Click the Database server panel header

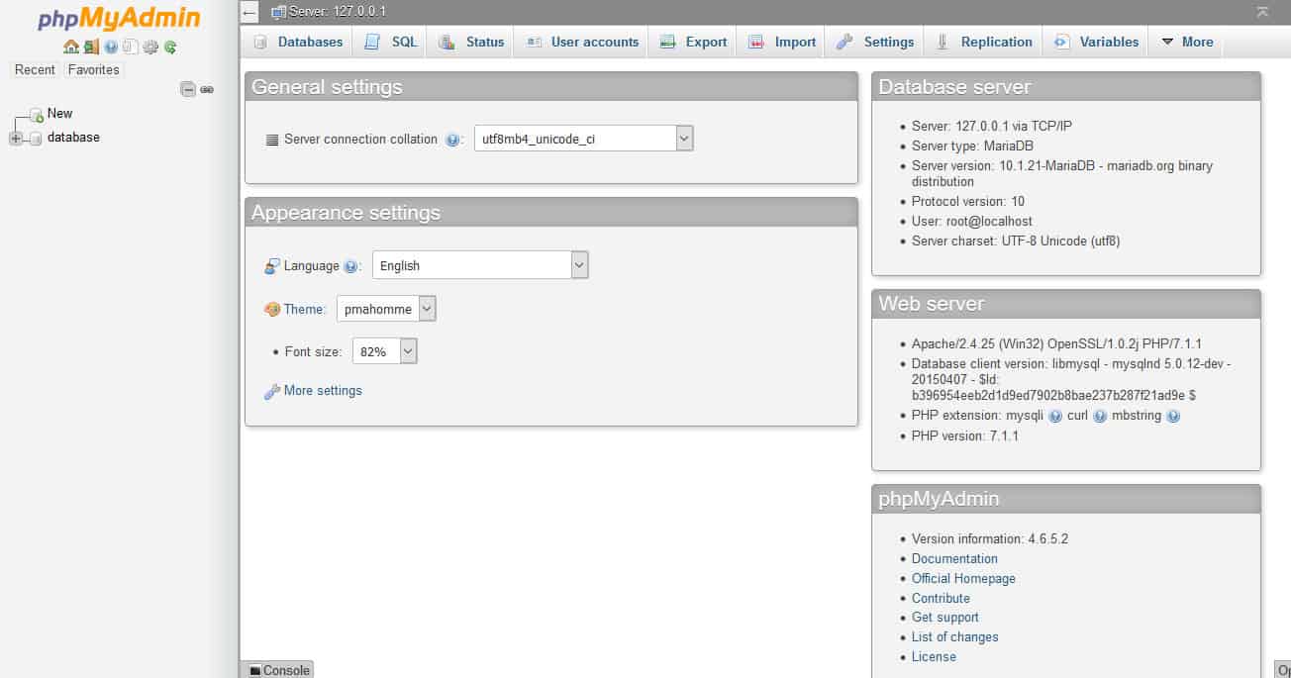1066,87
